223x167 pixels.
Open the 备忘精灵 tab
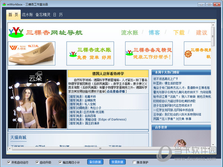[x=43, y=14]
